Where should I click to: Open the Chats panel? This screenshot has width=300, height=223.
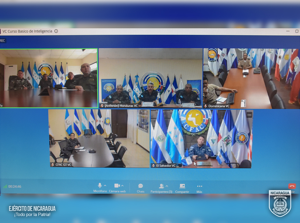click(x=140, y=186)
